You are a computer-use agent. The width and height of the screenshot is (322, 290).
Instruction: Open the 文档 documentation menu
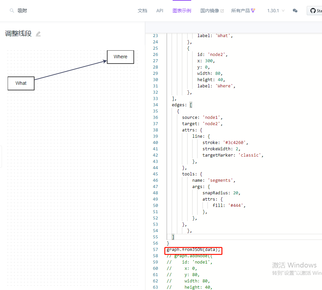pyautogui.click(x=142, y=11)
